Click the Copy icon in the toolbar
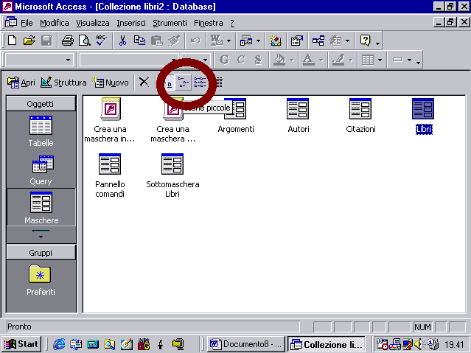The width and height of the screenshot is (471, 353). click(139, 41)
